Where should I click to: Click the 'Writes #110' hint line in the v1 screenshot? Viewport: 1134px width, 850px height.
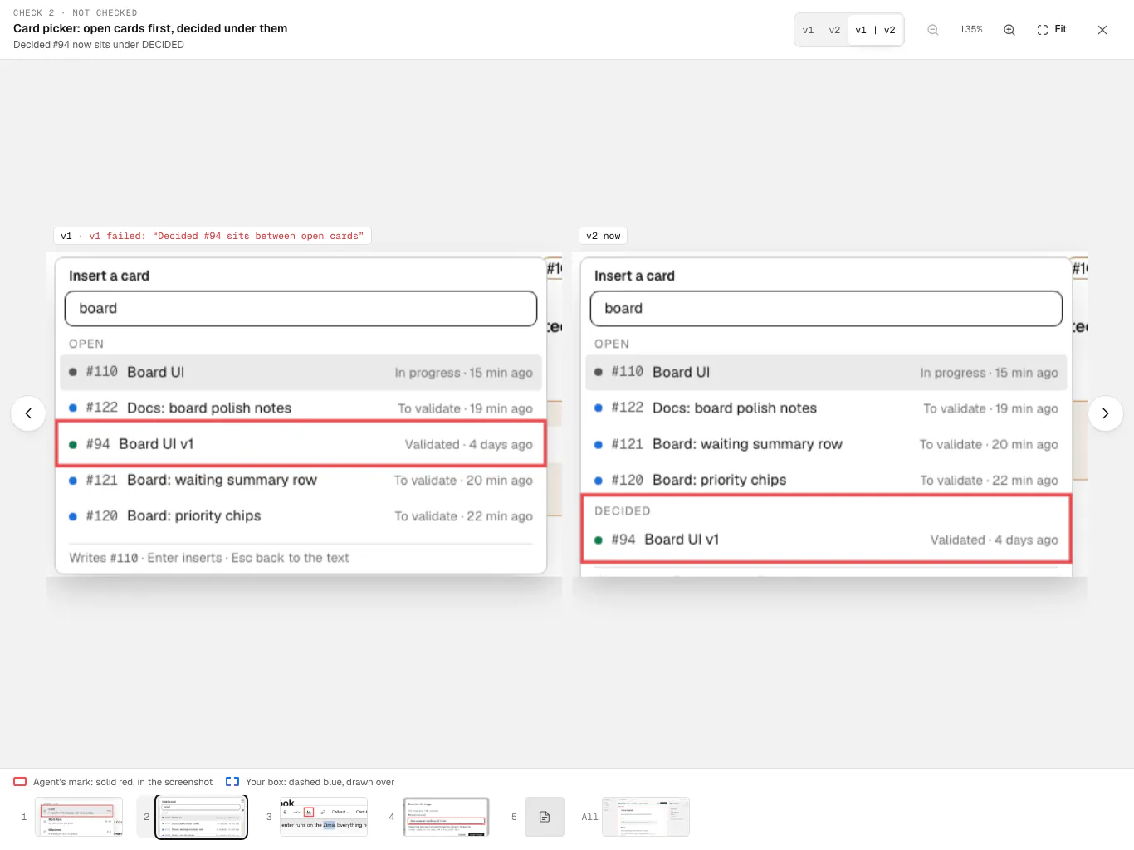(209, 558)
